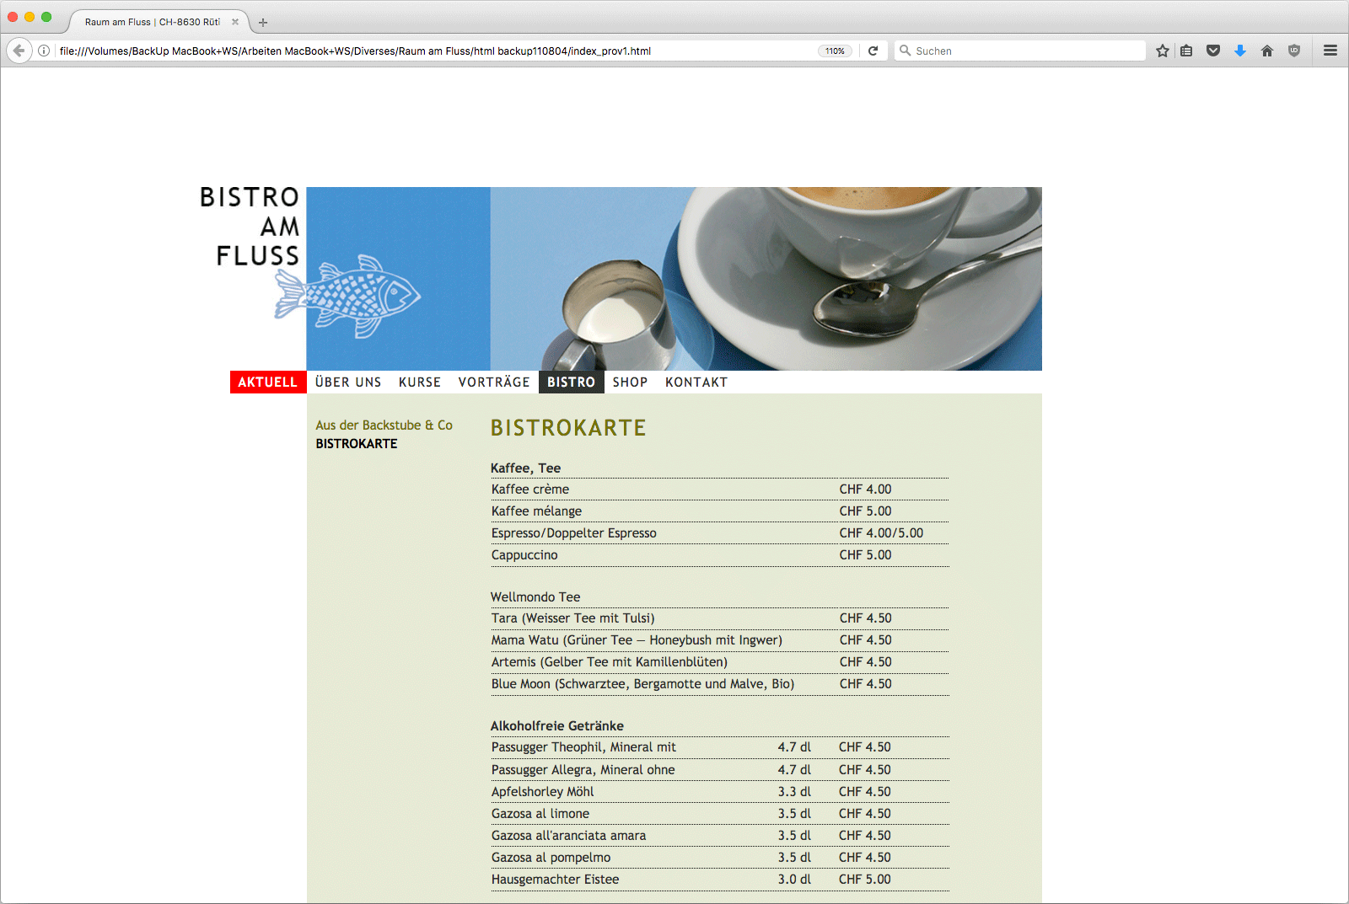Viewport: 1349px width, 904px height.
Task: Select the Kaffee mélange row text
Action: click(x=536, y=511)
